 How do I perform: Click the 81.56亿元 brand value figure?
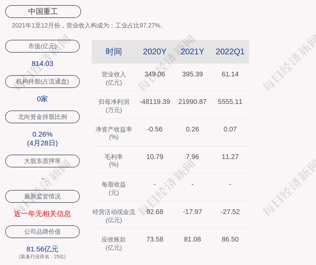point(42,249)
